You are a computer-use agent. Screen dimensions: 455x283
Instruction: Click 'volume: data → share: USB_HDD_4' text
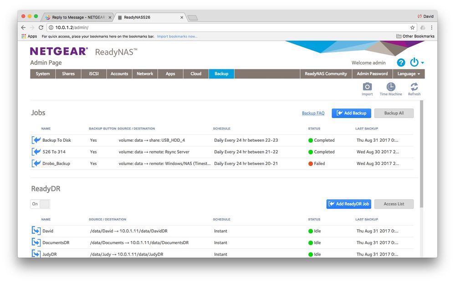click(x=152, y=140)
